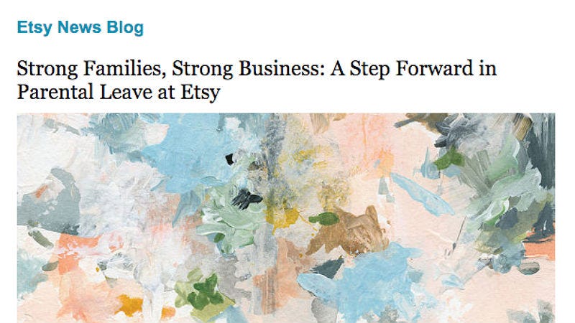Screen dimensions: 575x323
Task: Select the mustard yellow paint splash
Action: [282, 217]
